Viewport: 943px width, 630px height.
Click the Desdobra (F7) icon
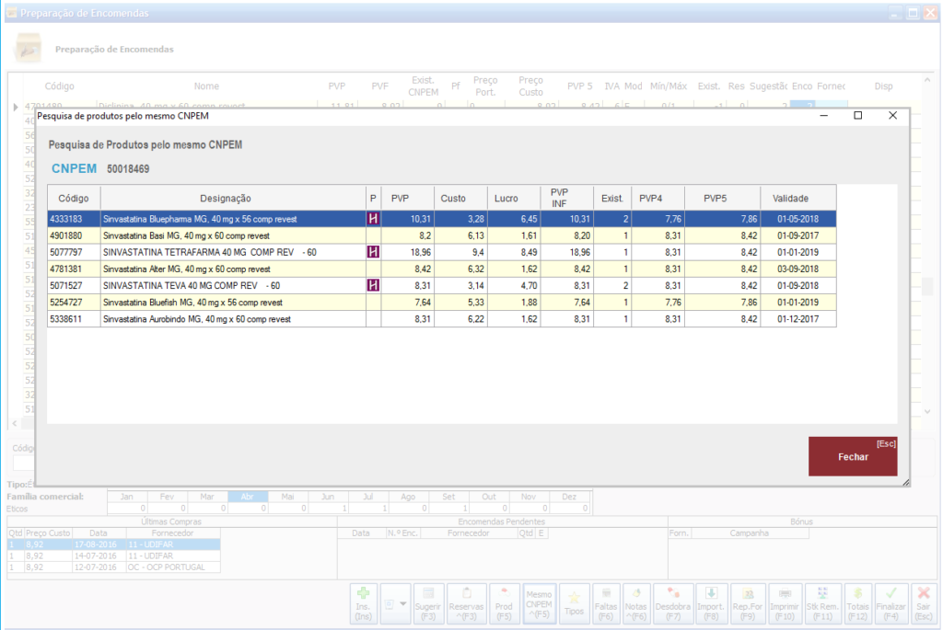[673, 603]
